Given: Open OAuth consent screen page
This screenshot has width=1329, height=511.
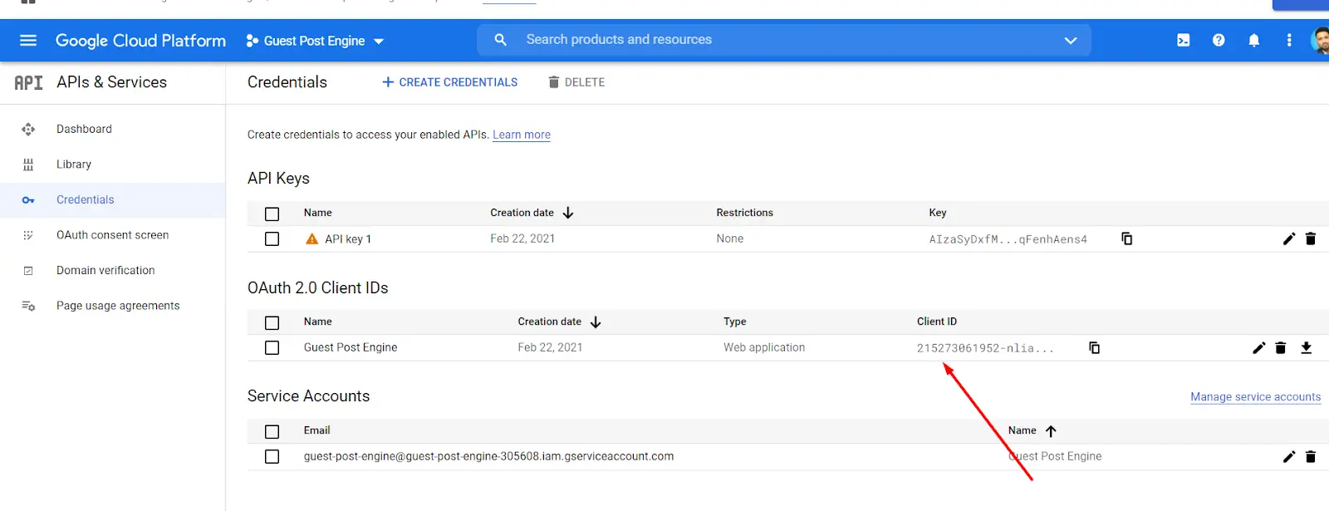Looking at the screenshot, I should pos(112,235).
